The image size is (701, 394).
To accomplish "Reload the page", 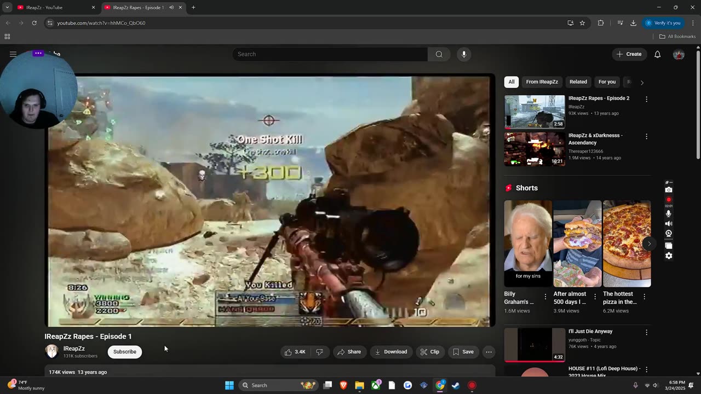I will [34, 23].
